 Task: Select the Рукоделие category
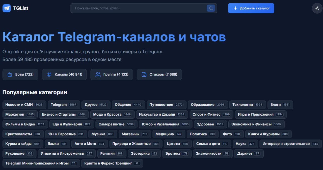tap(19, 154)
